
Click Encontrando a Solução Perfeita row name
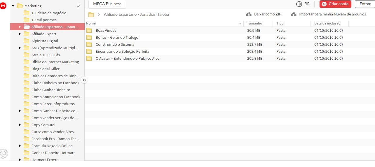(x=122, y=51)
